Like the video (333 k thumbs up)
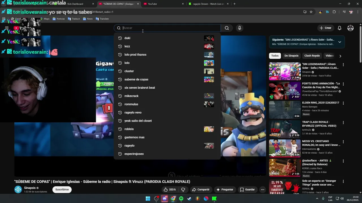Screen dimensions: 362x203 (170, 189)
